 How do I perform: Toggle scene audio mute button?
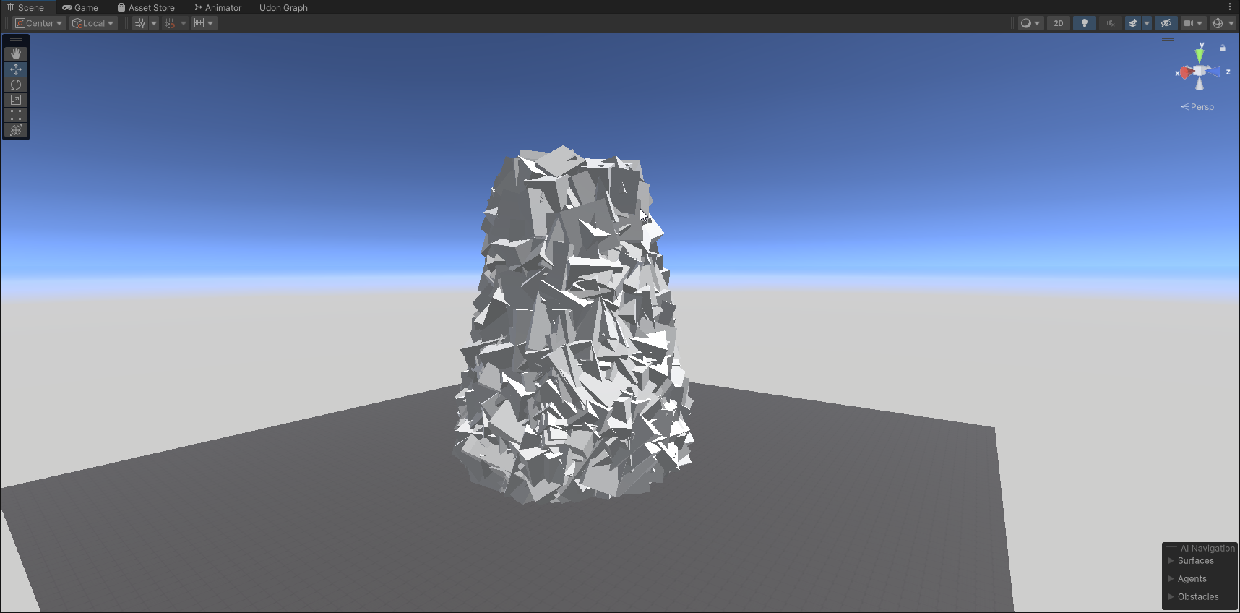pos(1111,23)
